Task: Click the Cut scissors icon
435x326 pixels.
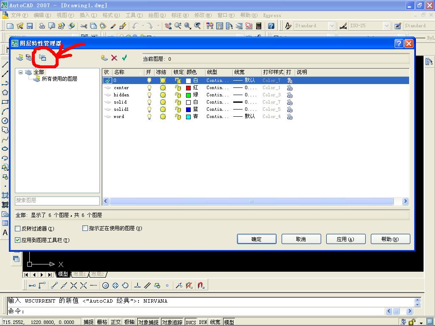Action: [84, 26]
